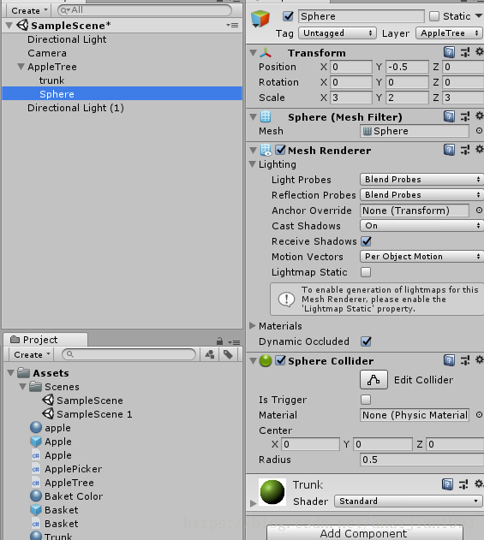Open Trunk material gear settings menu
Viewport: 484px width, 540px height.
[x=479, y=484]
